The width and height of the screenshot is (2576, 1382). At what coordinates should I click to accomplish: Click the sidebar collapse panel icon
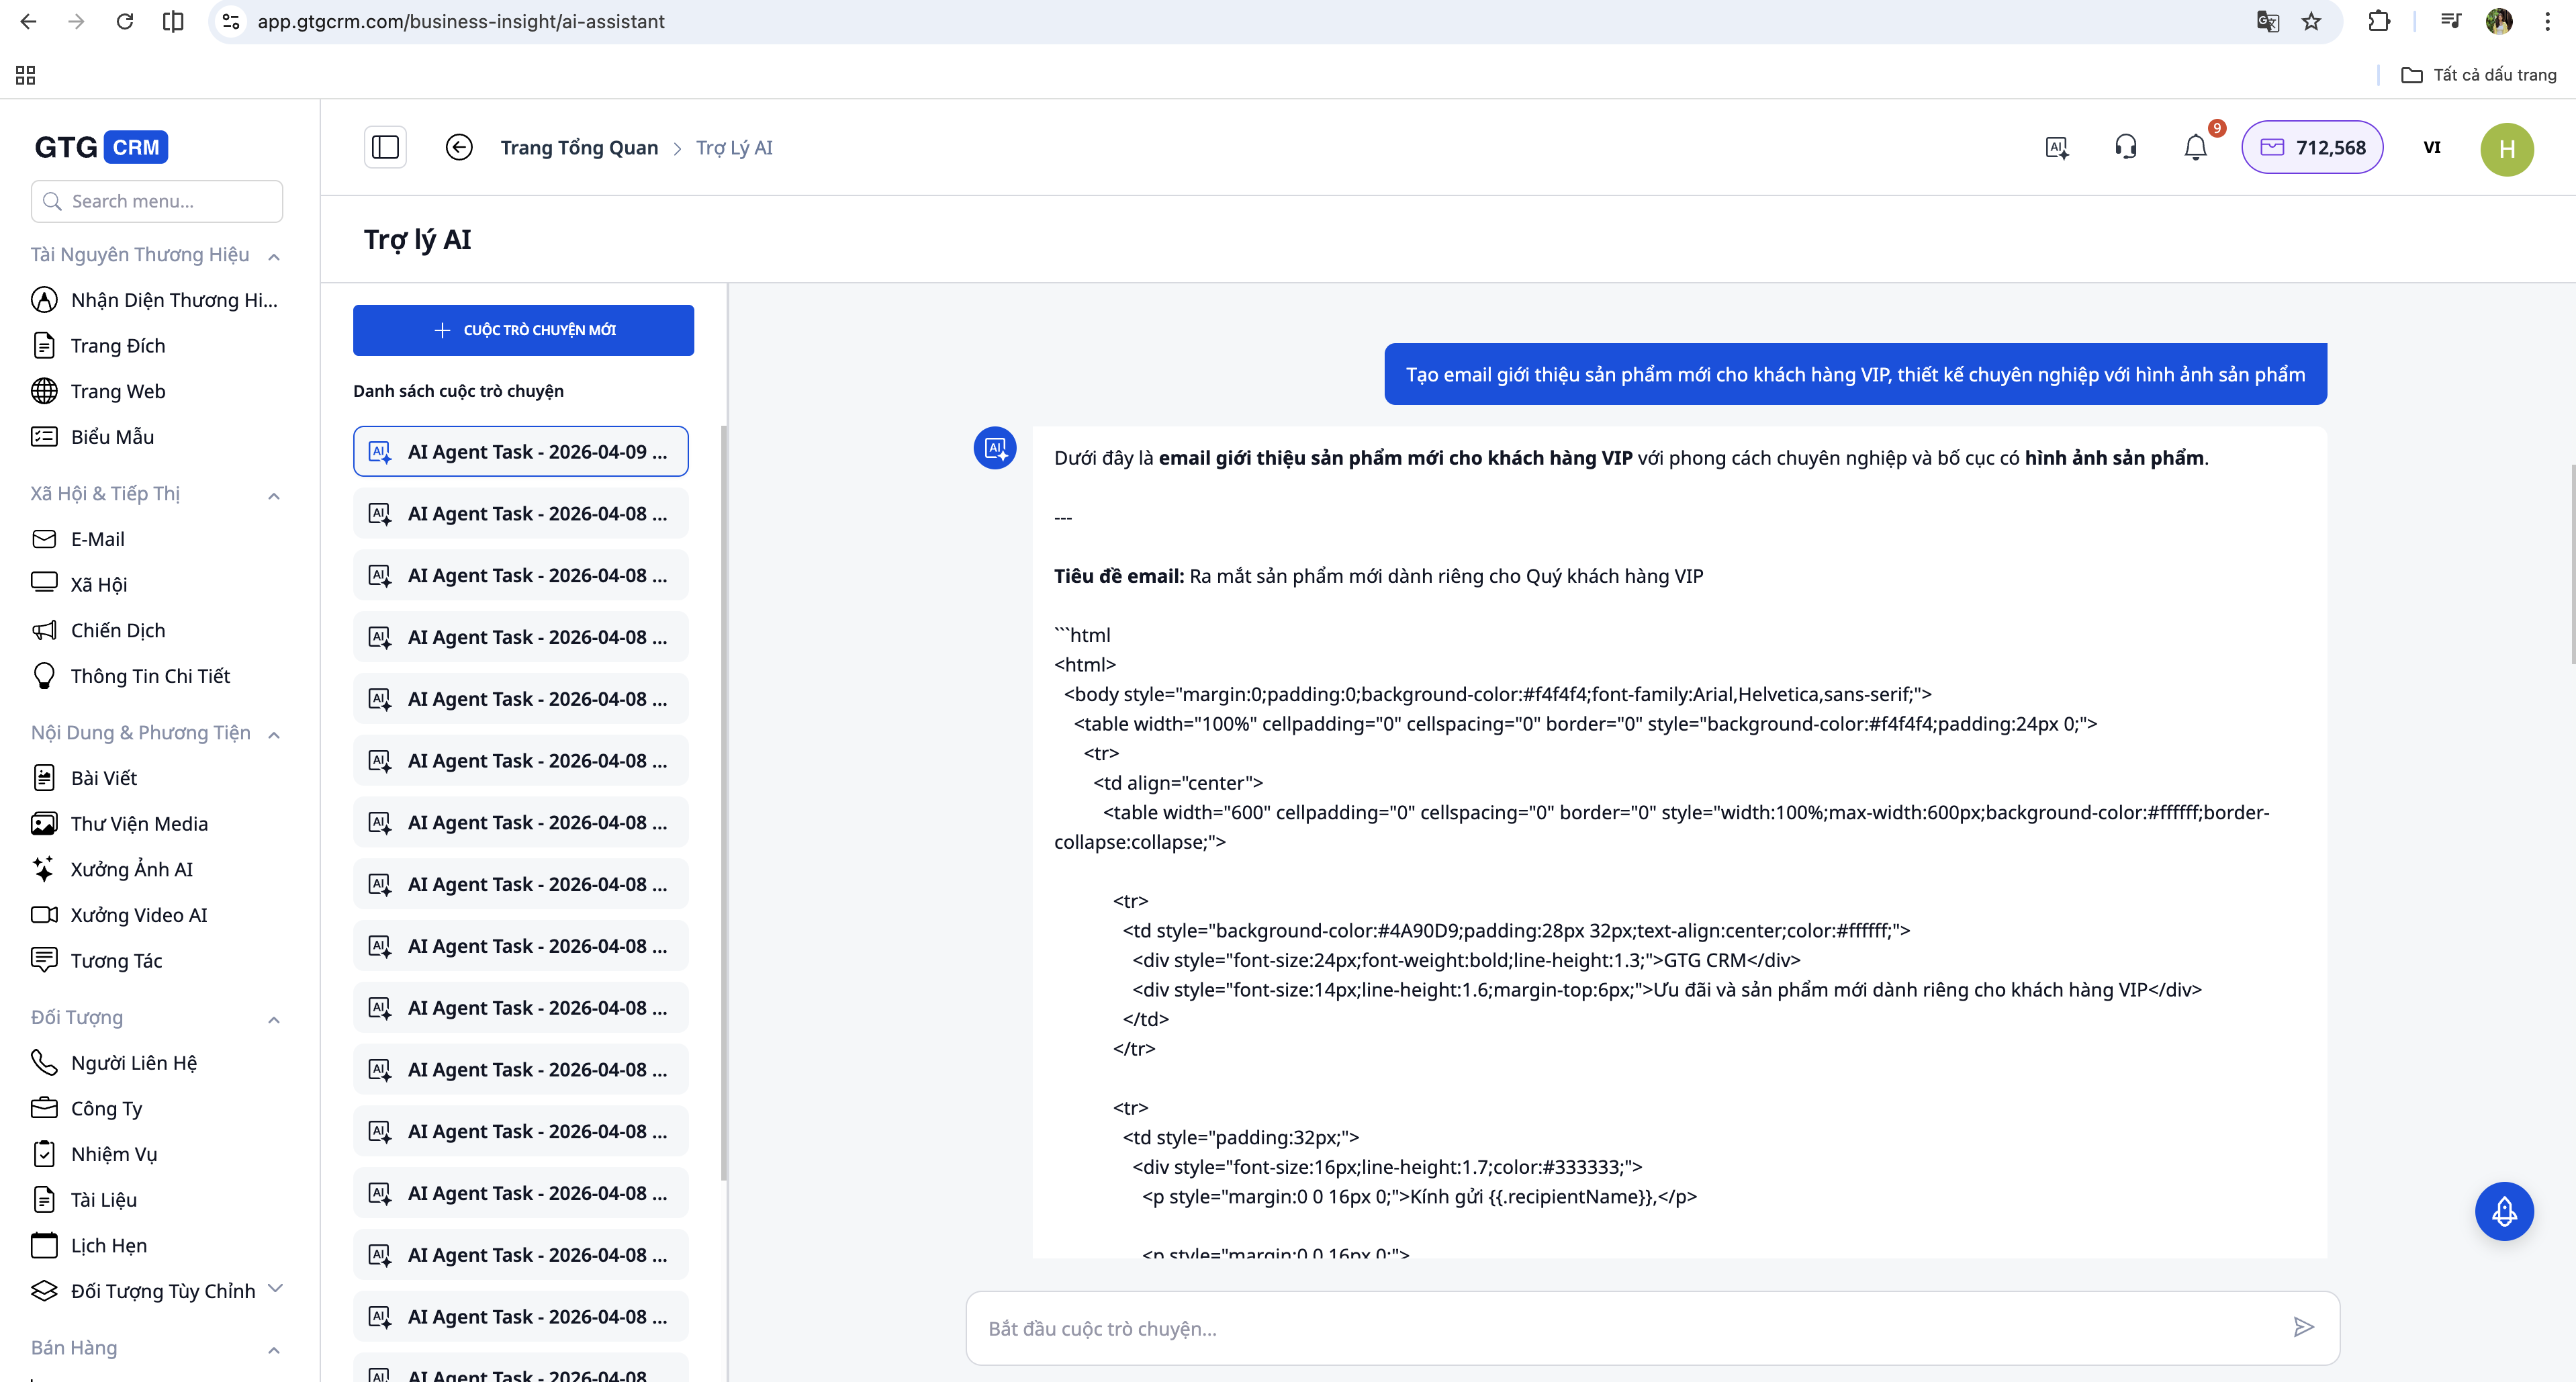click(x=385, y=148)
